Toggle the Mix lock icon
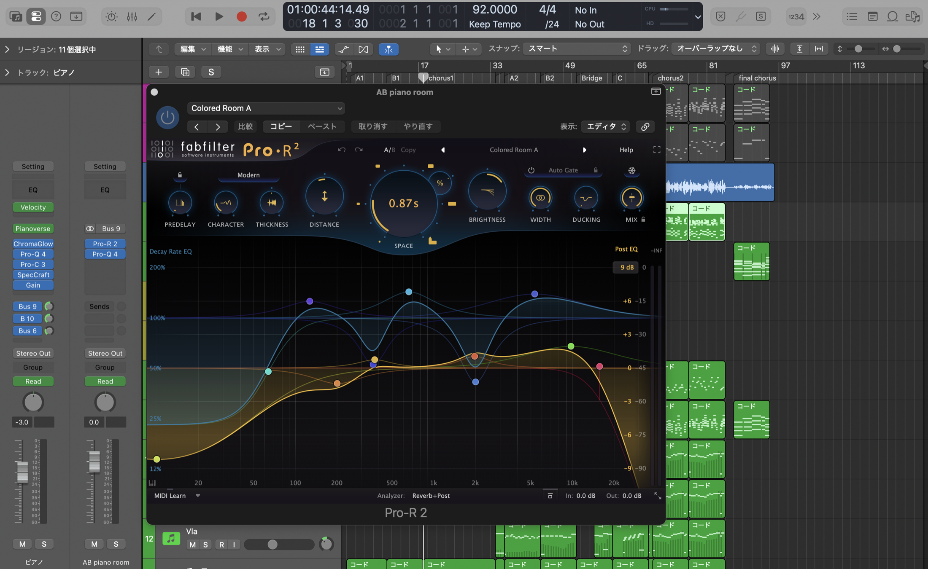928x569 pixels. click(643, 219)
